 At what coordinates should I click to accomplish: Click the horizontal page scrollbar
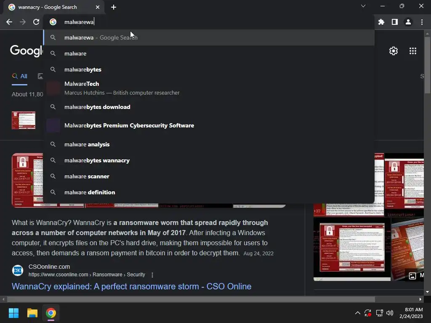point(191,299)
